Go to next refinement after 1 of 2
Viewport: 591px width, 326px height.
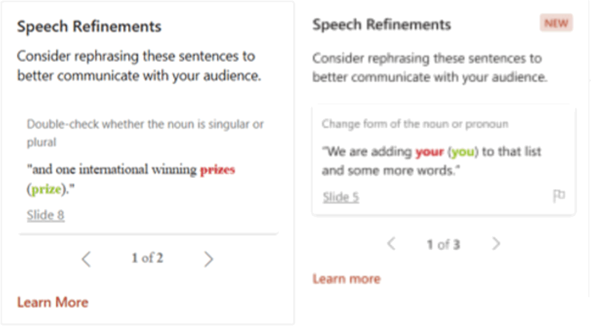click(x=209, y=259)
